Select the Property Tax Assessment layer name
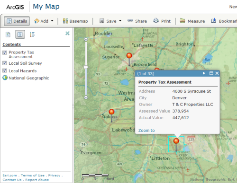237x183 pixels. coord(21,54)
